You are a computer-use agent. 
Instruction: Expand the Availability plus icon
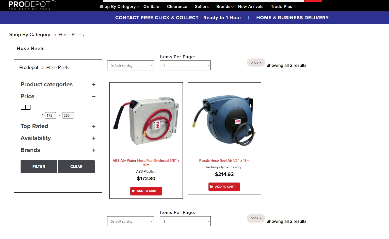pyautogui.click(x=94, y=138)
